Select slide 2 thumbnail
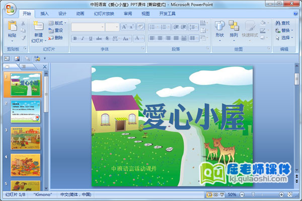The height and width of the screenshot is (201, 302). pyautogui.click(x=26, y=112)
